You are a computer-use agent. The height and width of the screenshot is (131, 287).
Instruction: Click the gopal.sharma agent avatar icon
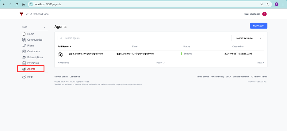click(x=60, y=54)
